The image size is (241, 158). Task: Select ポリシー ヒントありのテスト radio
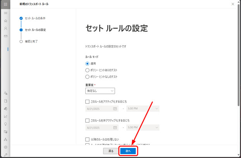click(87, 70)
